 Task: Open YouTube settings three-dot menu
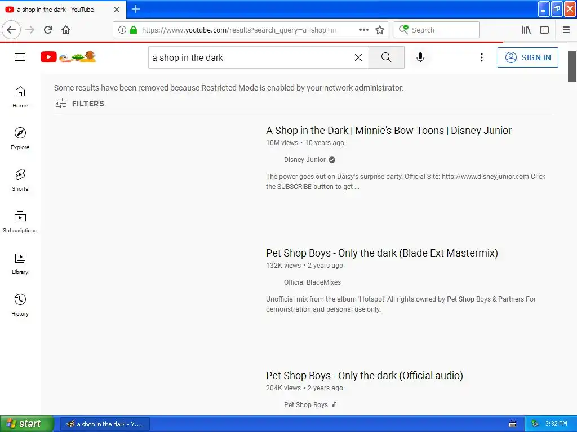click(482, 57)
